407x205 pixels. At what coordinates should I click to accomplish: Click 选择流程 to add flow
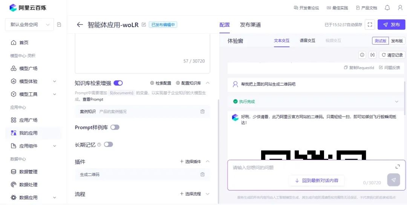point(190,194)
